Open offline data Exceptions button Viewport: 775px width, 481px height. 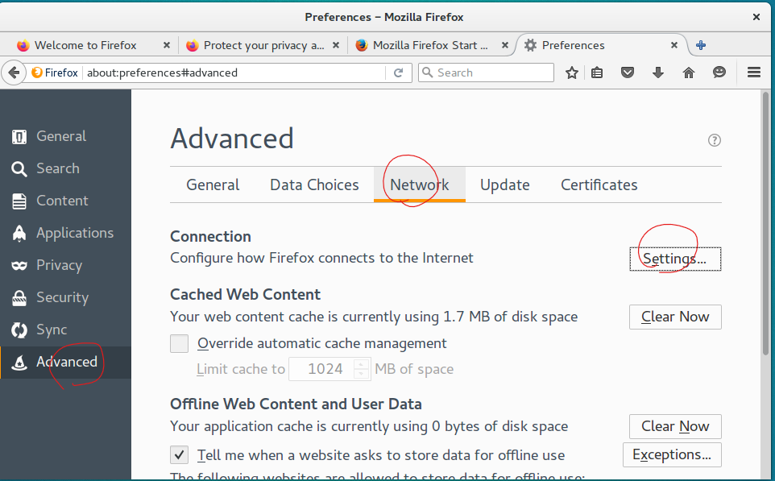coord(672,454)
